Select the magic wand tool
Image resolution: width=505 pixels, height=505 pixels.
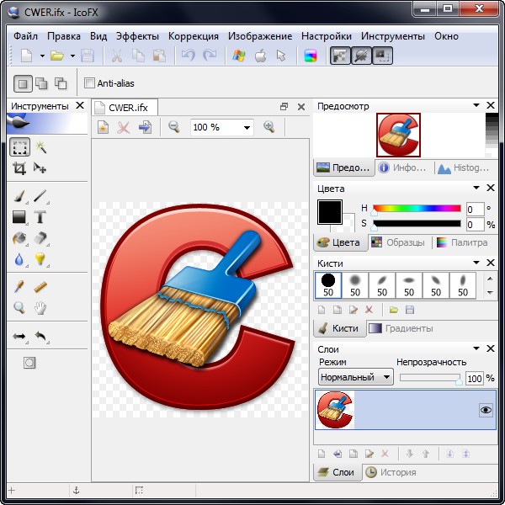[x=40, y=148]
